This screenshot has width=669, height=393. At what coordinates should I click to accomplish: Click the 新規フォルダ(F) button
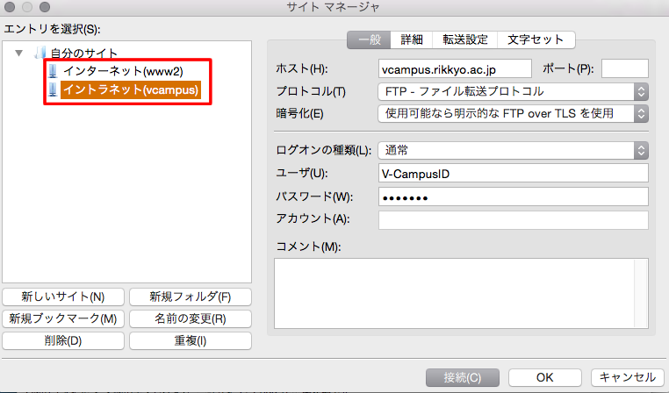[191, 297]
